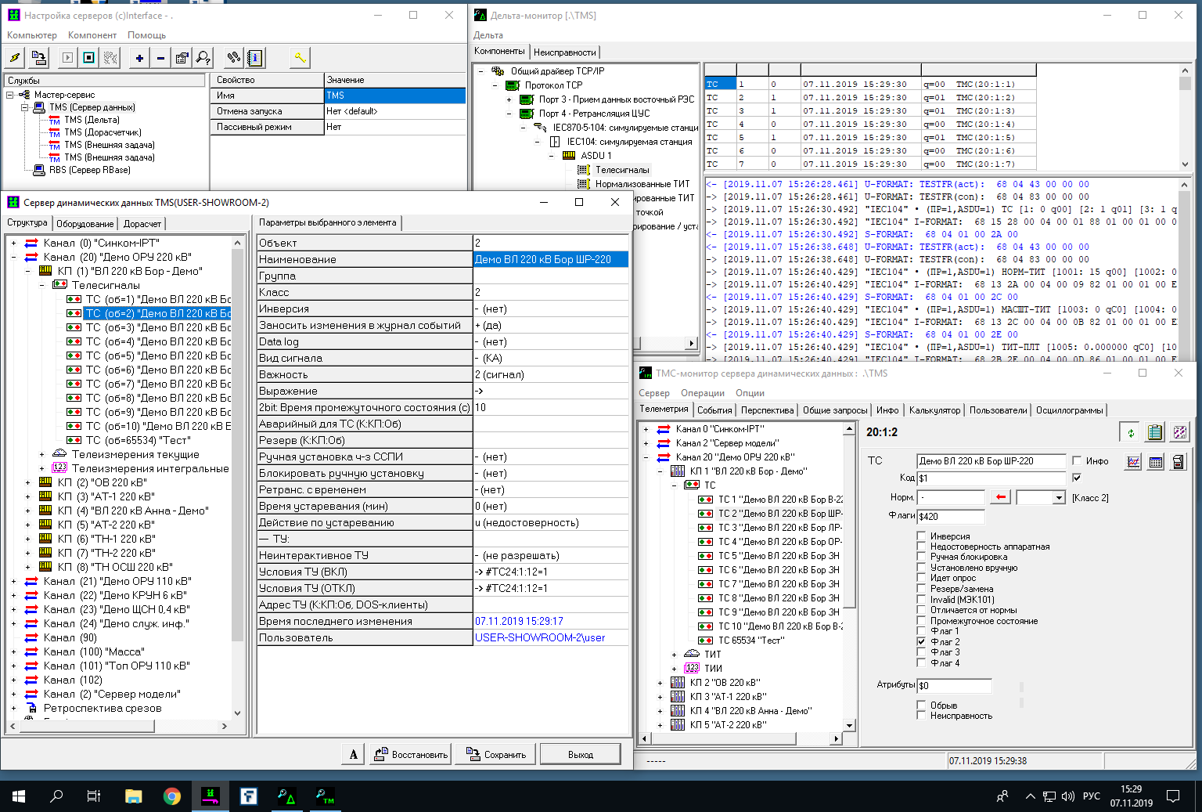Click the Восстановить button

pyautogui.click(x=411, y=755)
